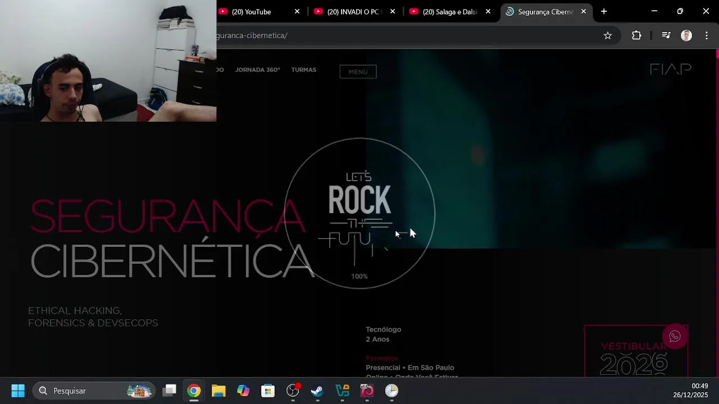Open Task View on the taskbar
The height and width of the screenshot is (404, 719).
(x=170, y=391)
